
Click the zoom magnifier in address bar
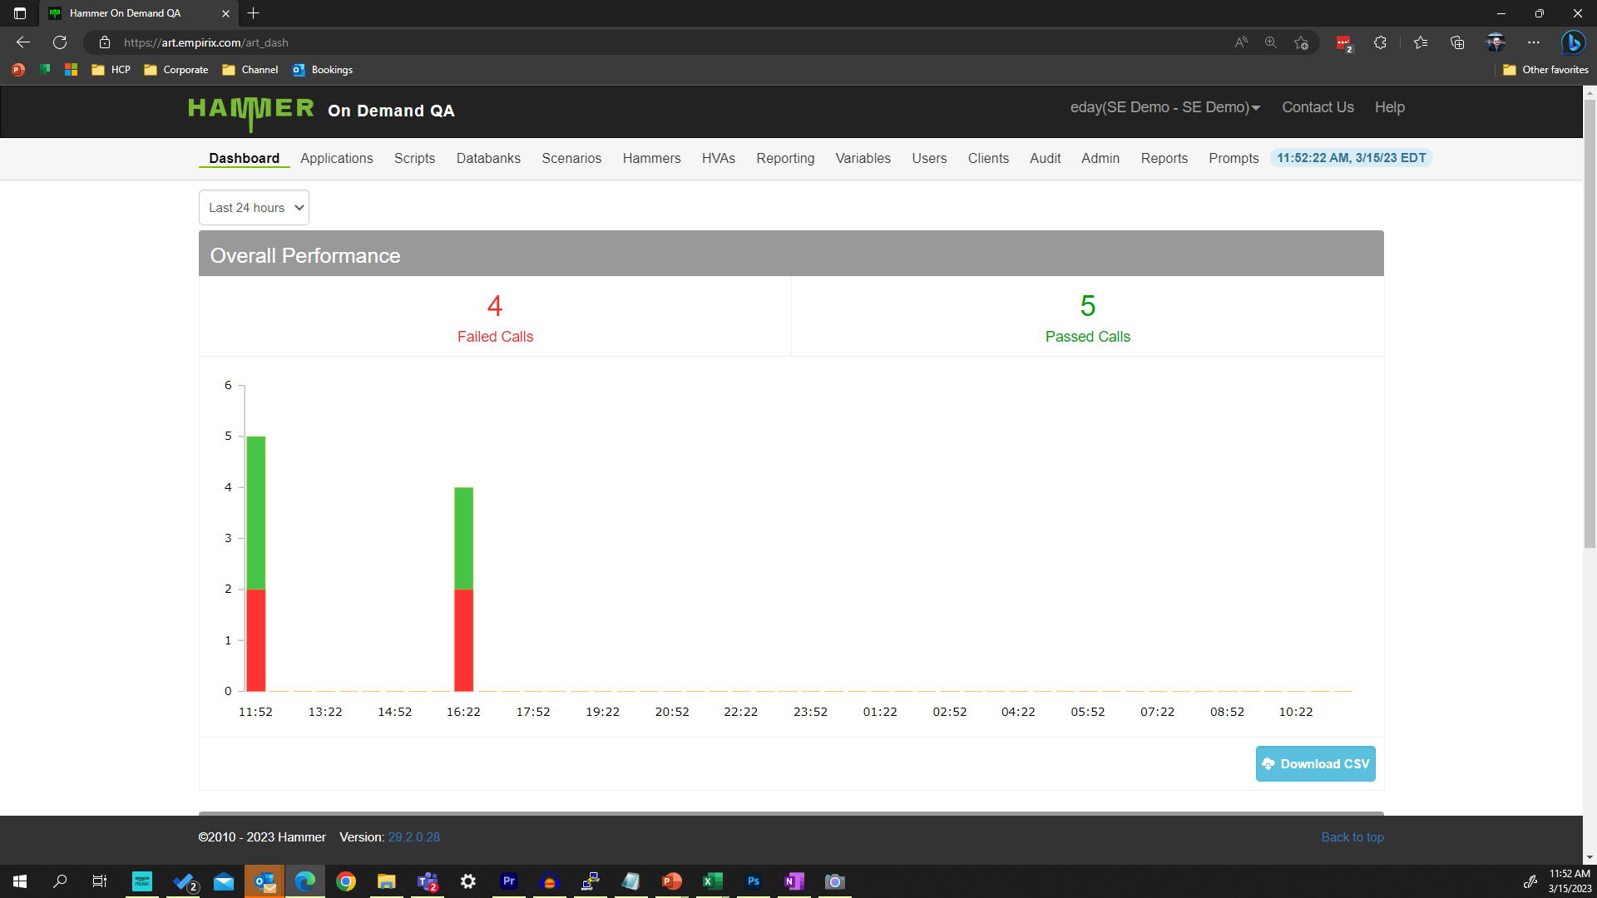click(x=1271, y=42)
